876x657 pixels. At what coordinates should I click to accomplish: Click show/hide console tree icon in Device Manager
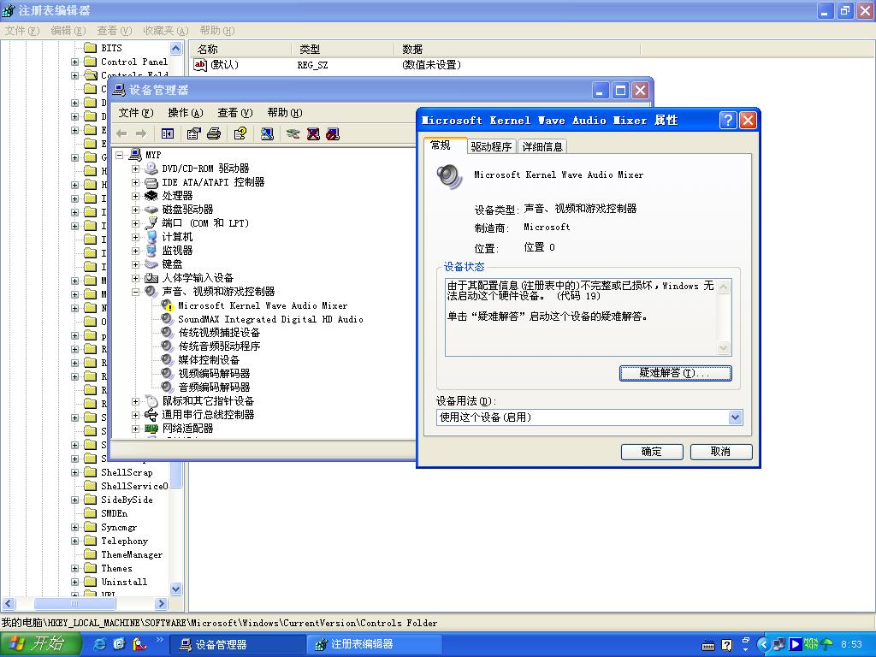[x=167, y=134]
